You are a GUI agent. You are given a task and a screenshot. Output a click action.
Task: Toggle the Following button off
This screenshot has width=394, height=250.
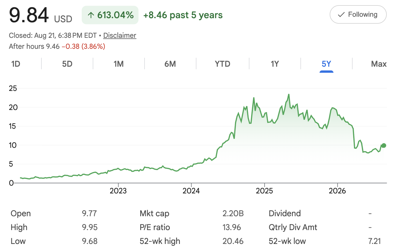tap(358, 14)
